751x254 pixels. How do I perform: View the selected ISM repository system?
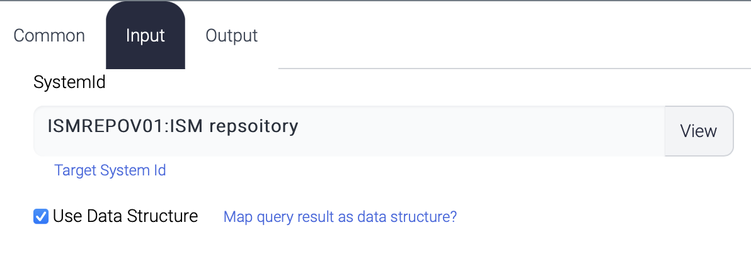point(698,131)
